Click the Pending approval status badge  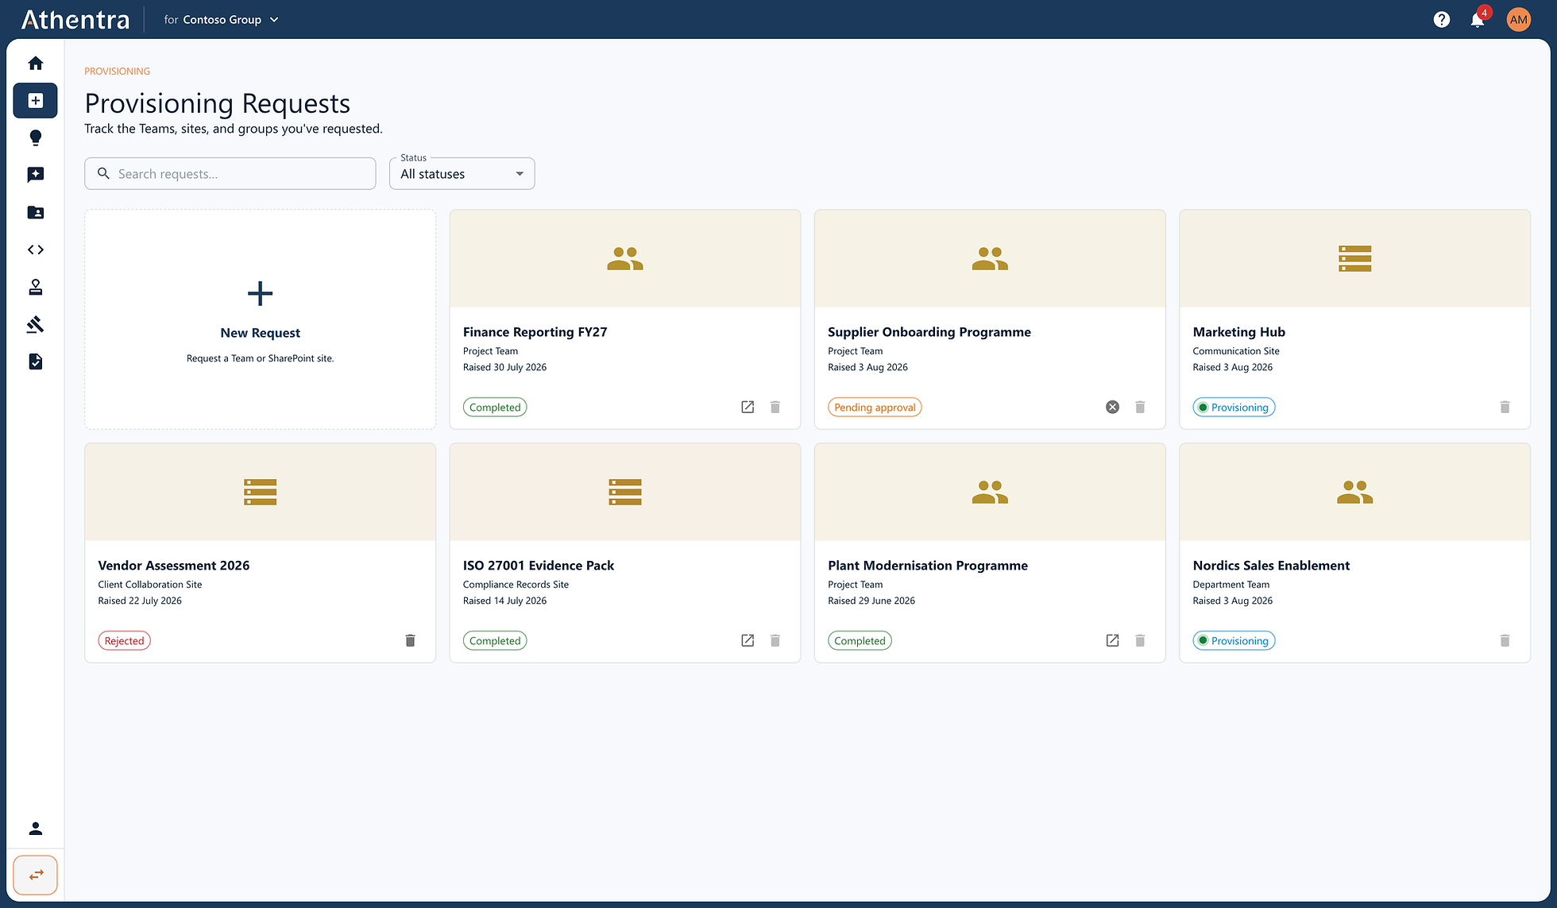pos(875,407)
